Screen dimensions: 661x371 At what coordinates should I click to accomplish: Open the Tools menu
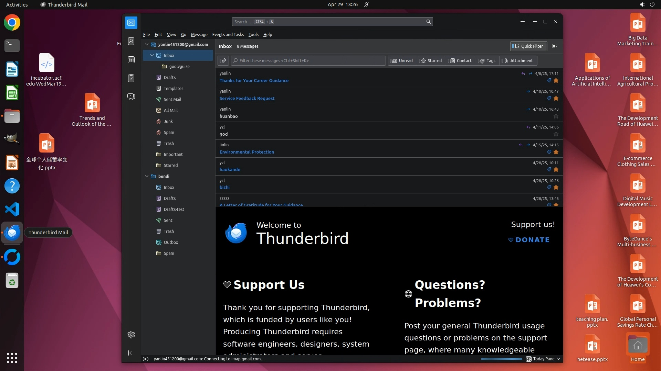[253, 35]
